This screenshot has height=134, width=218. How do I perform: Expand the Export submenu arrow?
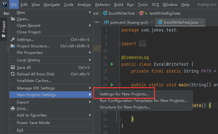90,102
